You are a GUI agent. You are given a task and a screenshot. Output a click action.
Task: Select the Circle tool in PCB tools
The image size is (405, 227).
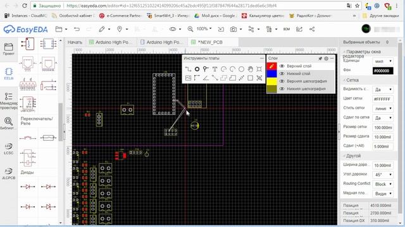coord(241,69)
